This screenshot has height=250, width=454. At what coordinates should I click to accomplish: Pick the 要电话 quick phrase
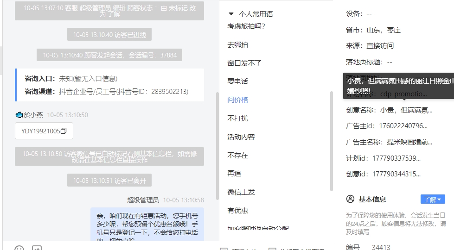pyautogui.click(x=237, y=81)
